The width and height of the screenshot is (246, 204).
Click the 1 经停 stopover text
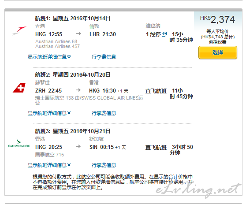click(153, 34)
